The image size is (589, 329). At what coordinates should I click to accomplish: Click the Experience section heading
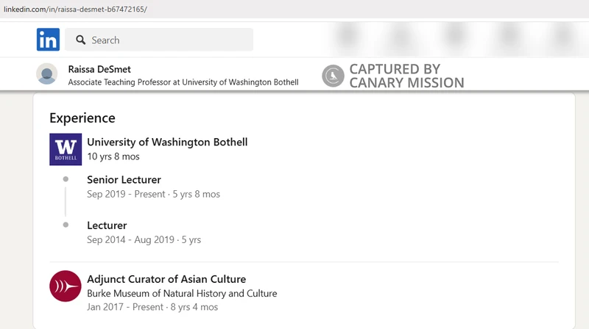(82, 118)
